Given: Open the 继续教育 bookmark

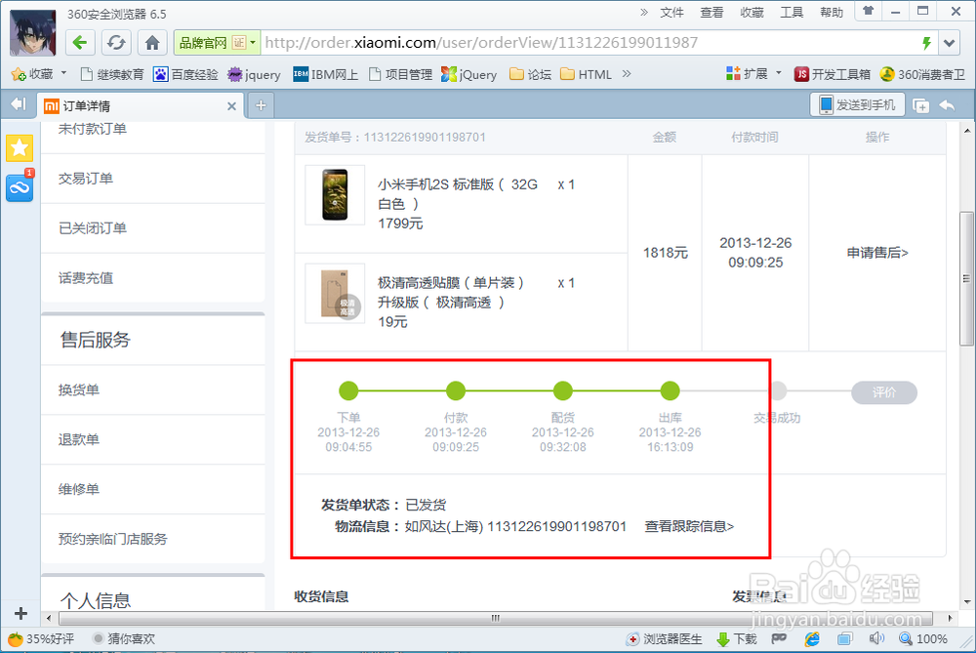Looking at the screenshot, I should 112,75.
